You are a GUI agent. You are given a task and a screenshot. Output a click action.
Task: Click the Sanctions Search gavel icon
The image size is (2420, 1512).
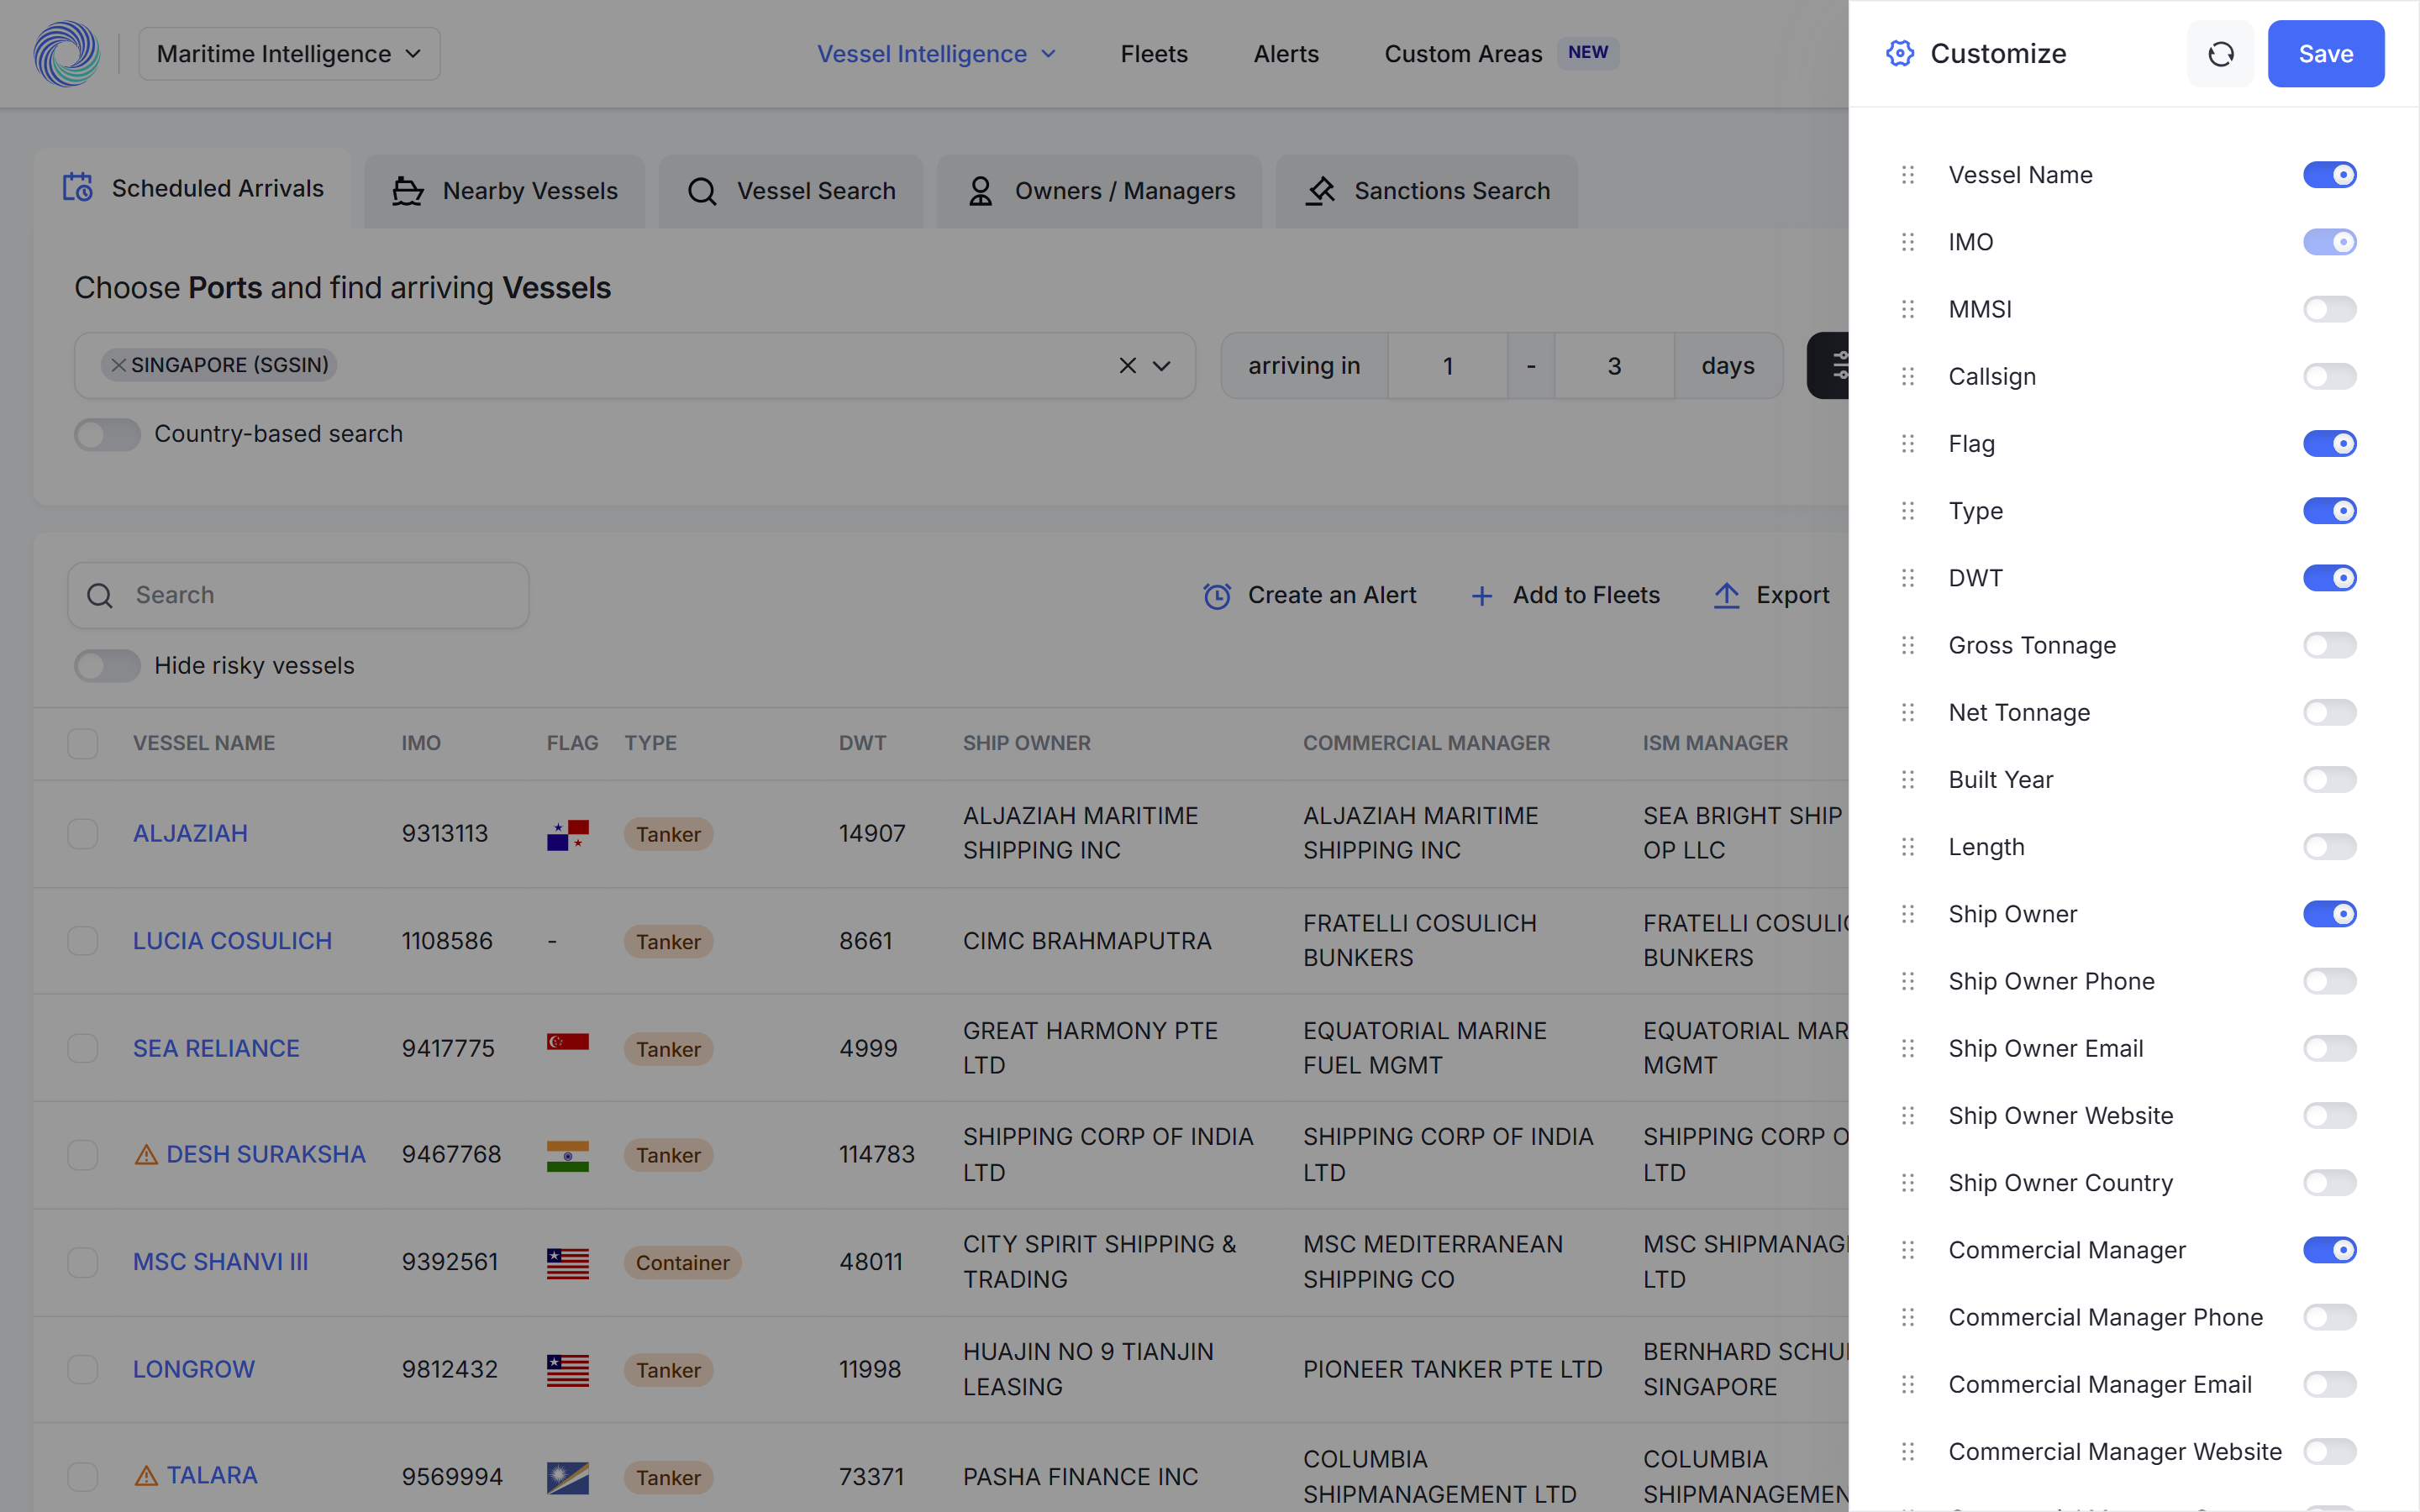pyautogui.click(x=1320, y=191)
